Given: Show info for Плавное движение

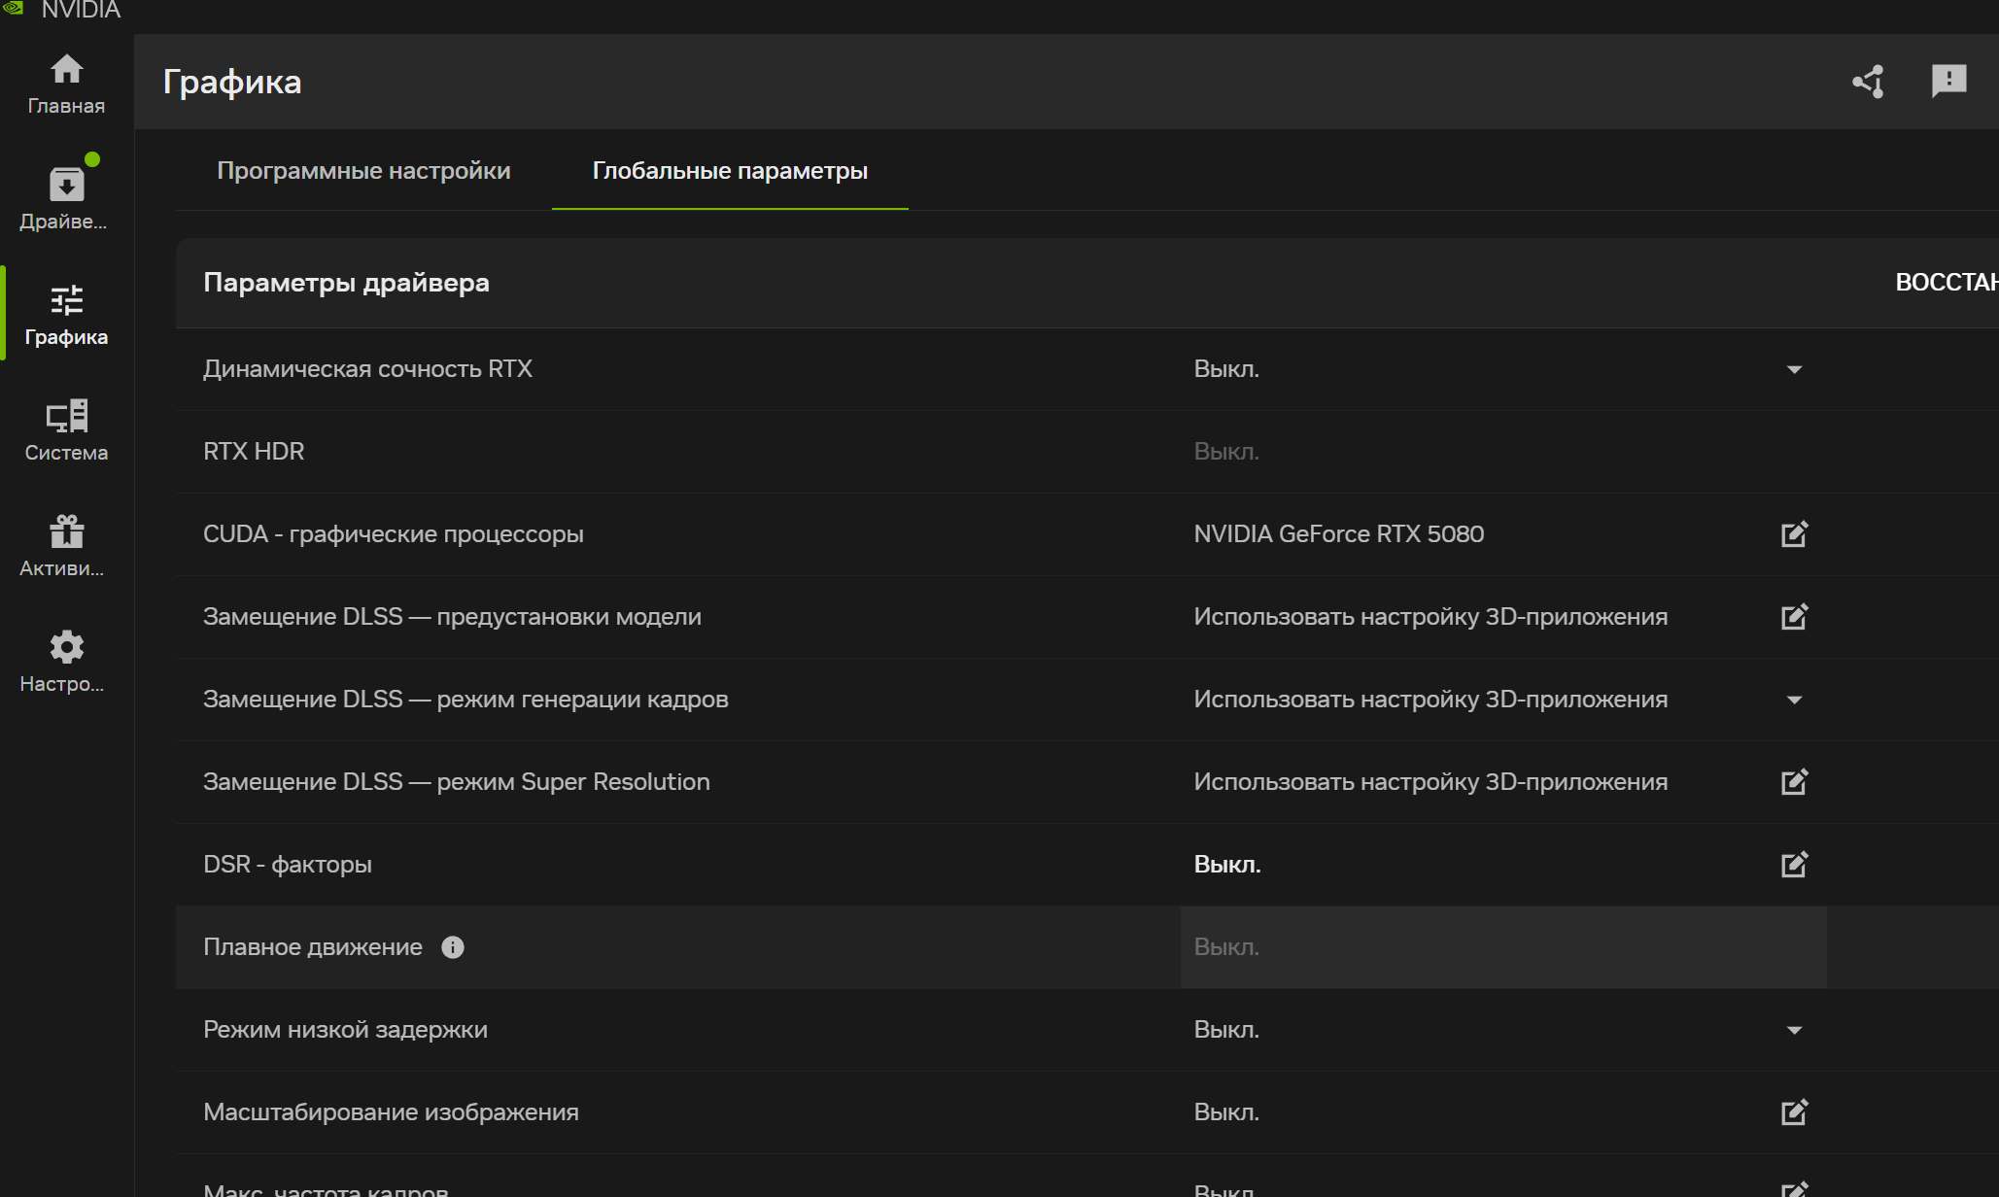Looking at the screenshot, I should (453, 947).
